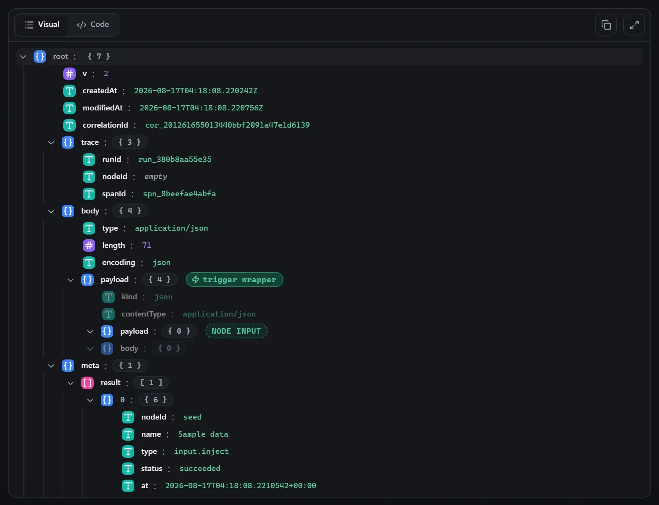Click the text icon beside type application/json

(89, 228)
